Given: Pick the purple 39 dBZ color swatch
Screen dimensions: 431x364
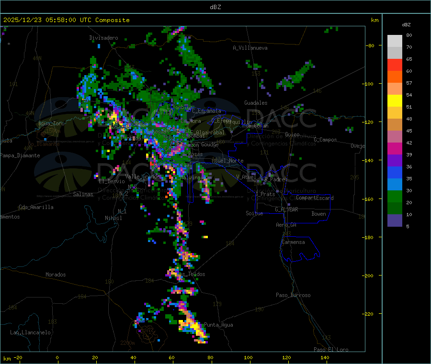Looking at the screenshot, I should [x=395, y=160].
